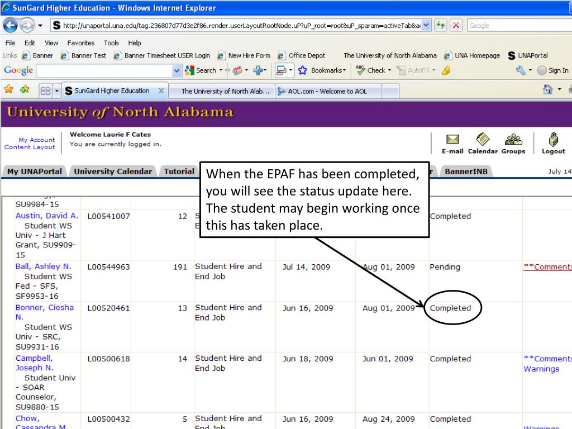This screenshot has height=429, width=572.
Task: Click the AutoFill toolbar button
Action: [416, 70]
